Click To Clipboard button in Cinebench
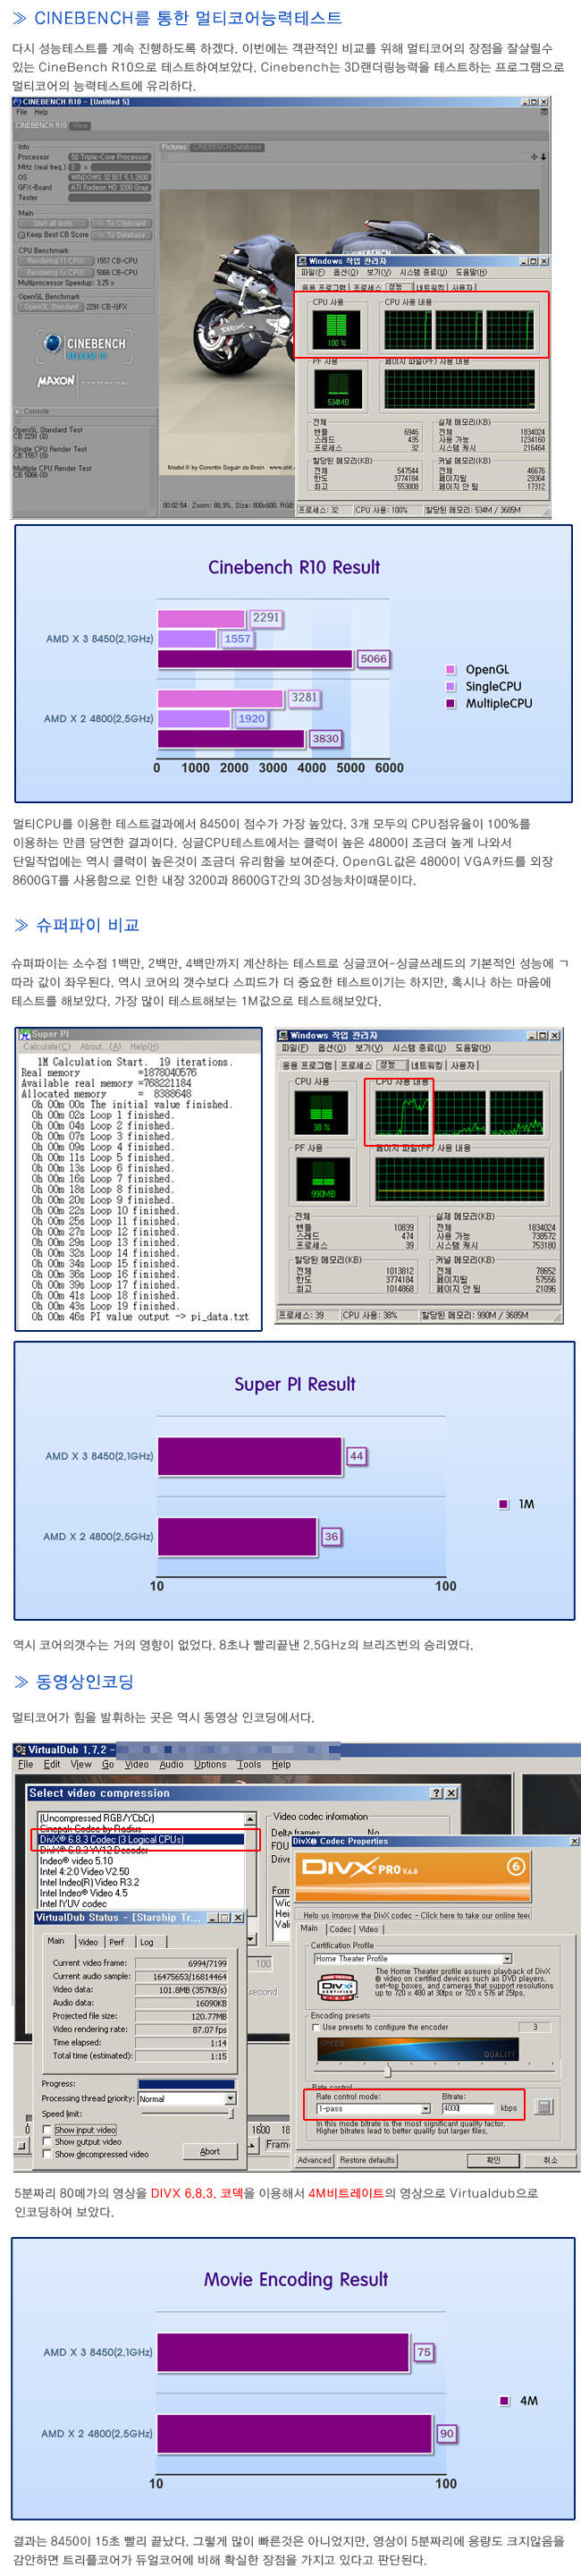Viewport: 581px width, 2576px height. (x=120, y=224)
